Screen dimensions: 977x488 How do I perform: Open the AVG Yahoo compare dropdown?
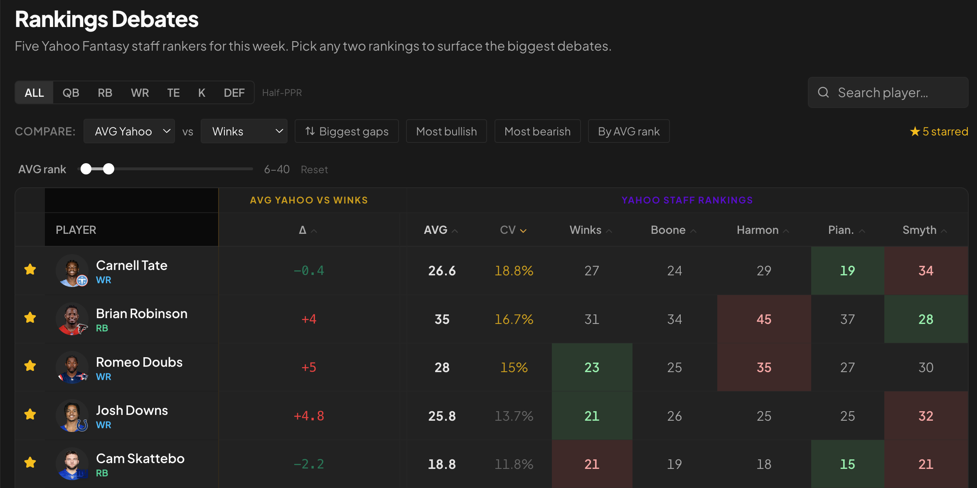(x=129, y=132)
